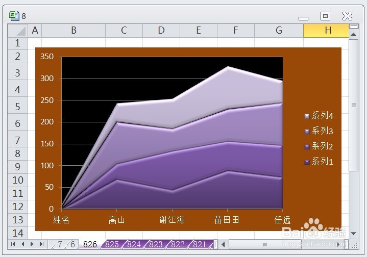Click vertical scrollbar up arrow
Screen dimensions: 367x257
(354, 34)
